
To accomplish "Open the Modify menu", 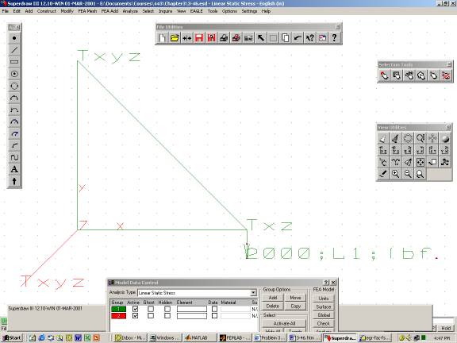I will [x=67, y=11].
